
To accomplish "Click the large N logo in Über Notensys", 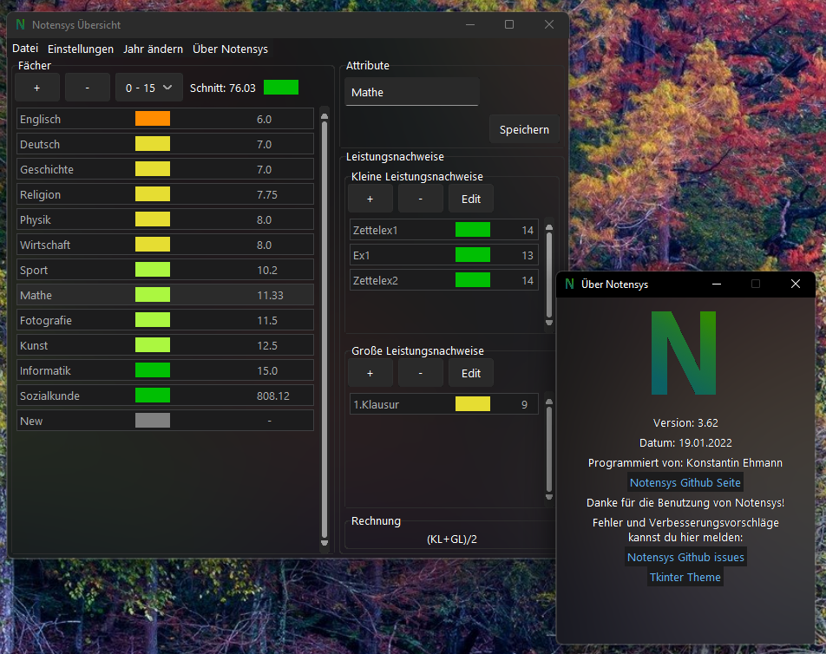I will (x=684, y=353).
